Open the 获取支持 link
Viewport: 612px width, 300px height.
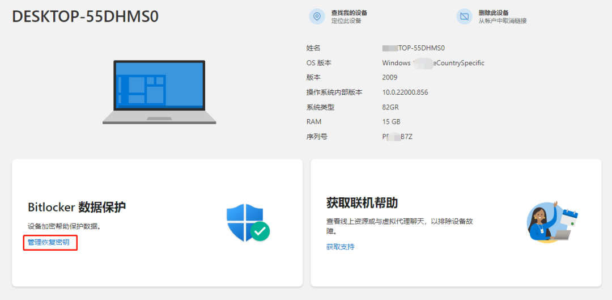click(340, 247)
